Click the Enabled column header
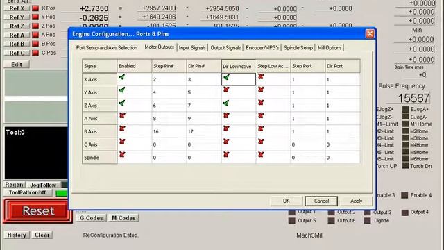444x250 pixels. pyautogui.click(x=134, y=66)
